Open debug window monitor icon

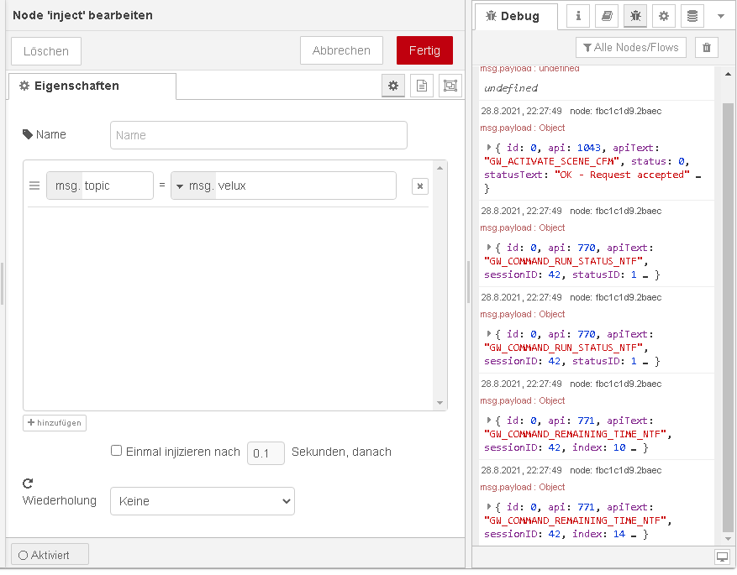click(722, 557)
